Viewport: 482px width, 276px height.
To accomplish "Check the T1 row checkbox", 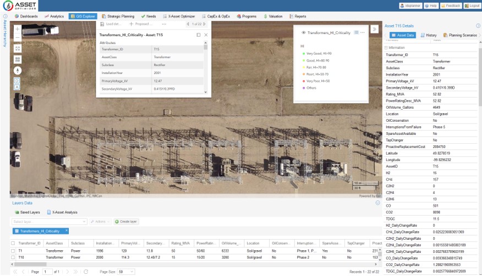I will click(x=13, y=251).
